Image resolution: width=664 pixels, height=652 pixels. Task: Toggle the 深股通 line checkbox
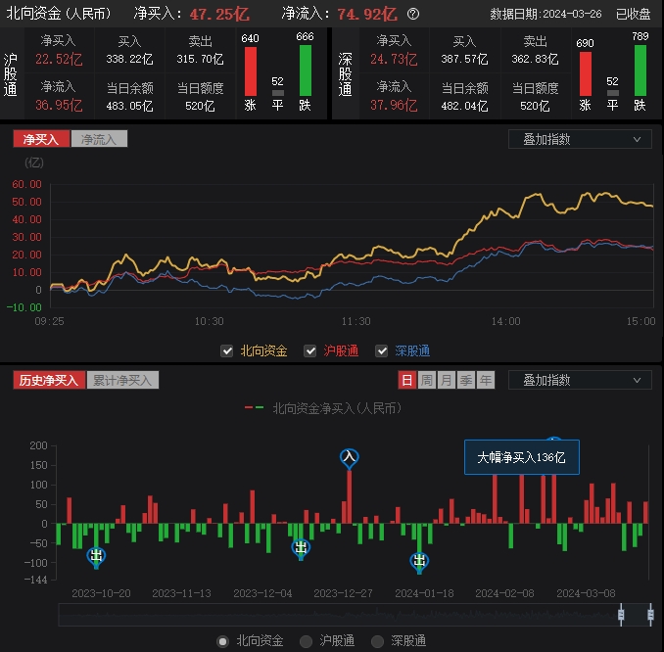click(x=382, y=351)
